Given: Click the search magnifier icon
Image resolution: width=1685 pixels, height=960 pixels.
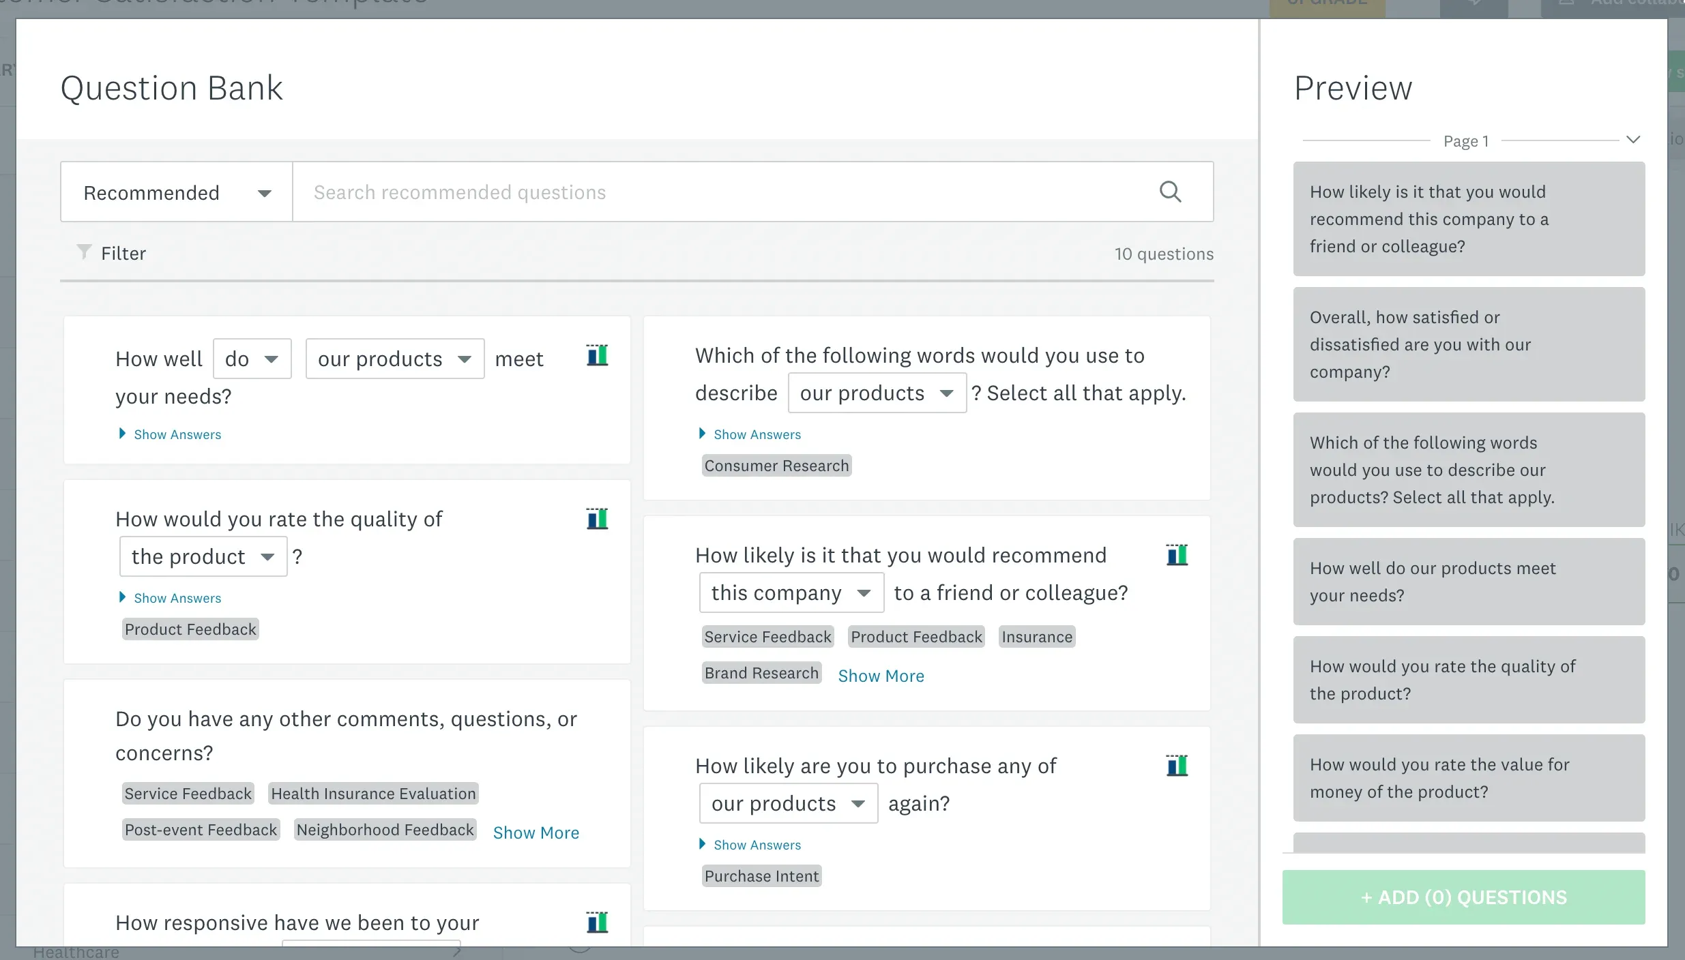Looking at the screenshot, I should (x=1171, y=192).
